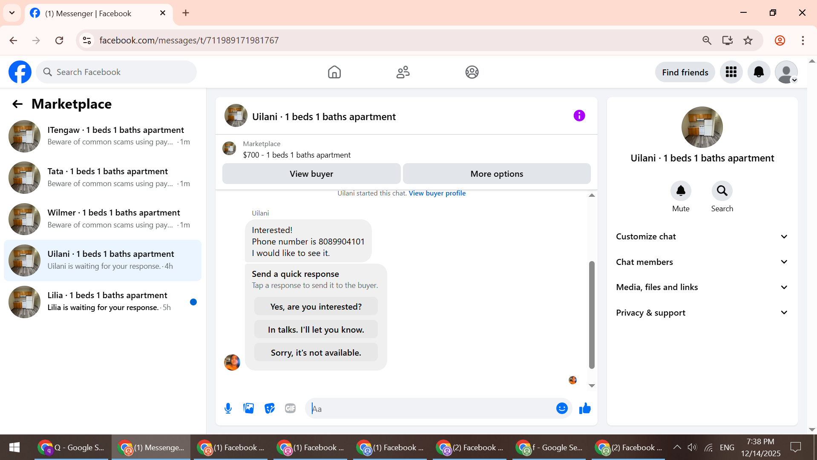Open the Home feed icon
Screen dimensions: 817x460
point(334,72)
